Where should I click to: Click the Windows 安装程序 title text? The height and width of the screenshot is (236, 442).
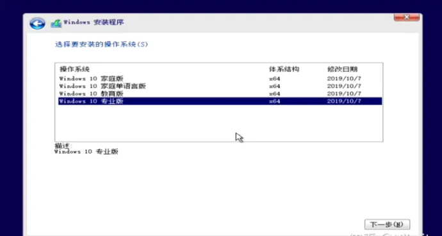coord(94,22)
